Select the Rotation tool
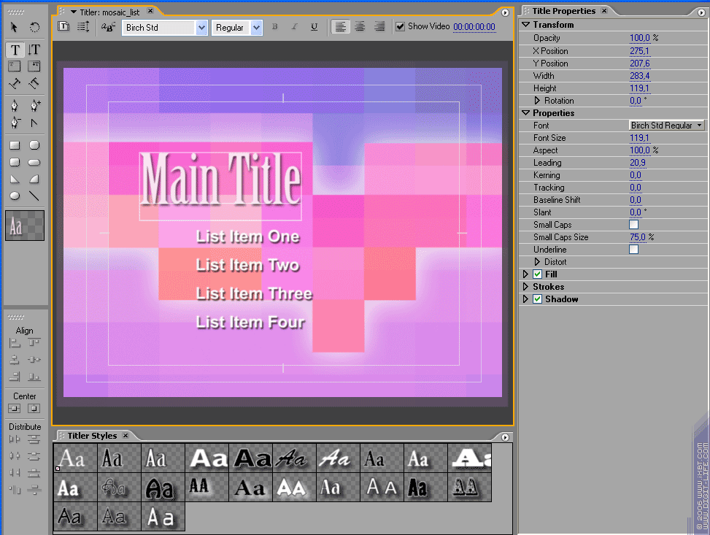This screenshot has height=535, width=710. tap(34, 28)
